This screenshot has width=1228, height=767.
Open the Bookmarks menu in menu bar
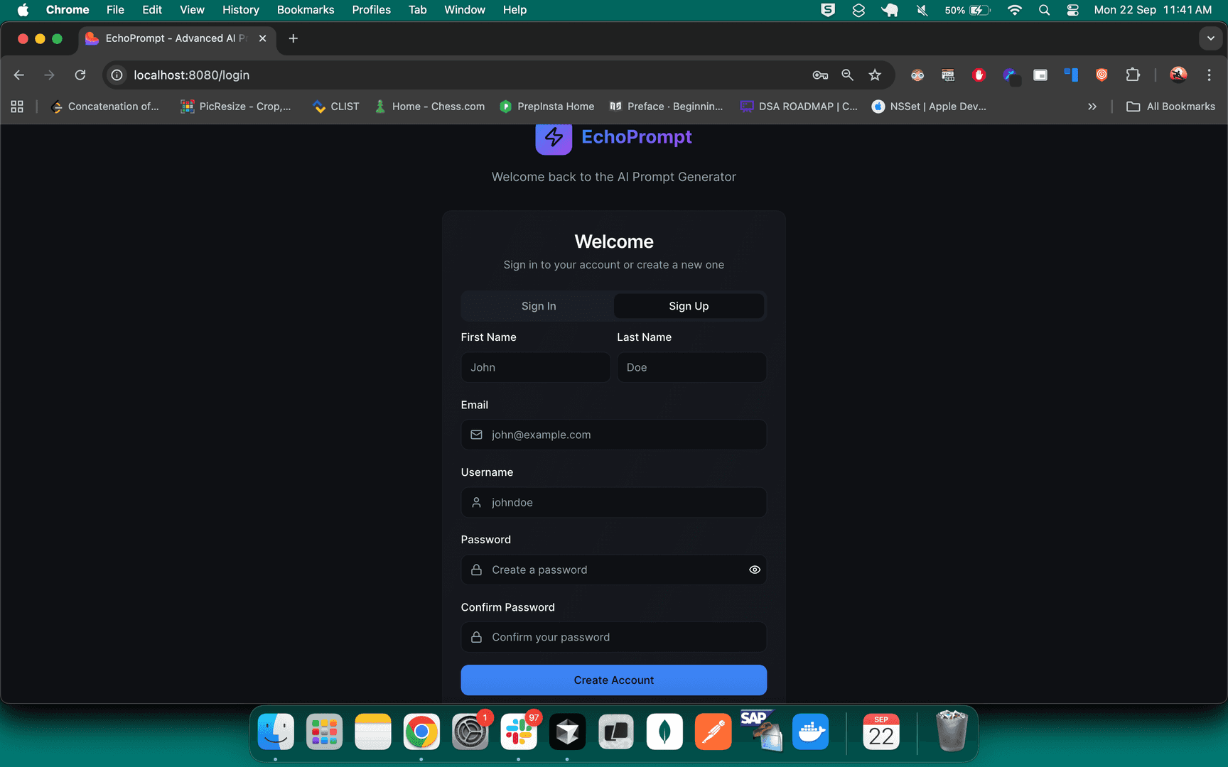pos(305,10)
